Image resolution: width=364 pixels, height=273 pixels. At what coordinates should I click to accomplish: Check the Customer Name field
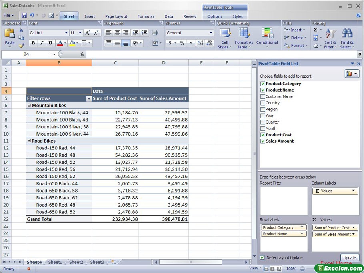263,96
